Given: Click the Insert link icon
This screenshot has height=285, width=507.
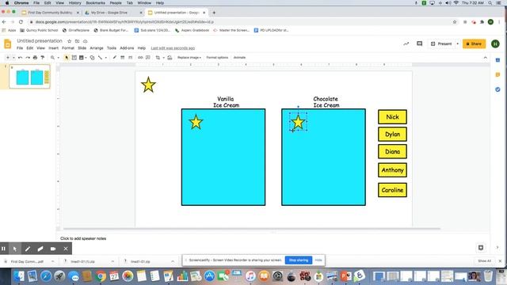Looking at the screenshot, I should click(x=140, y=58).
